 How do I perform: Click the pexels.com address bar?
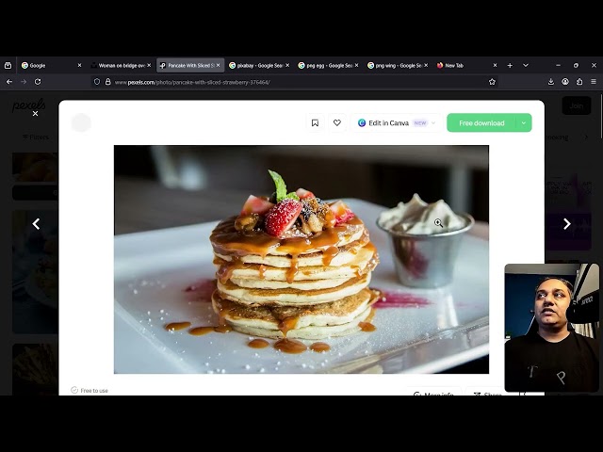click(x=296, y=82)
